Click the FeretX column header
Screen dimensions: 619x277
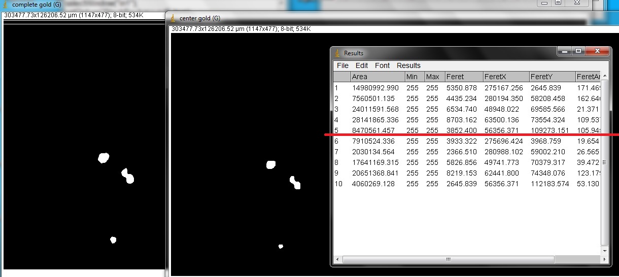coord(505,77)
